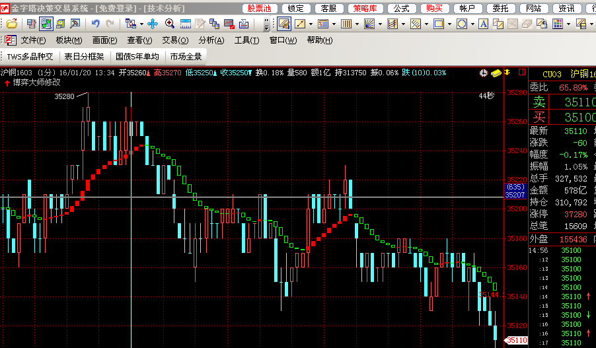Toggle the multi-window layout toolbar icon
The image size is (596, 348).
[x=46, y=24]
